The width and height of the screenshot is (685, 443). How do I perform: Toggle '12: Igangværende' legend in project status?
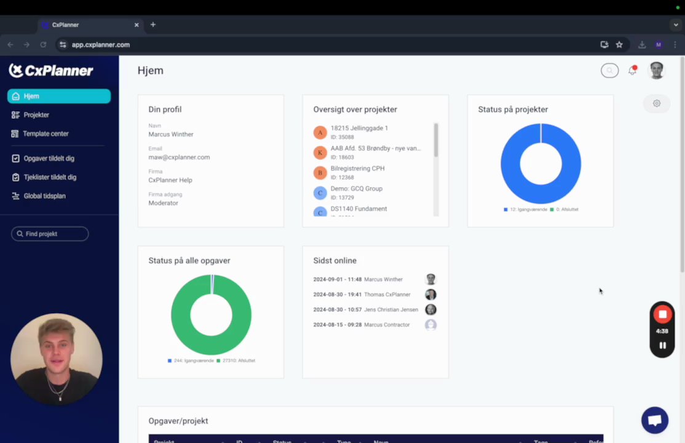[x=526, y=209]
